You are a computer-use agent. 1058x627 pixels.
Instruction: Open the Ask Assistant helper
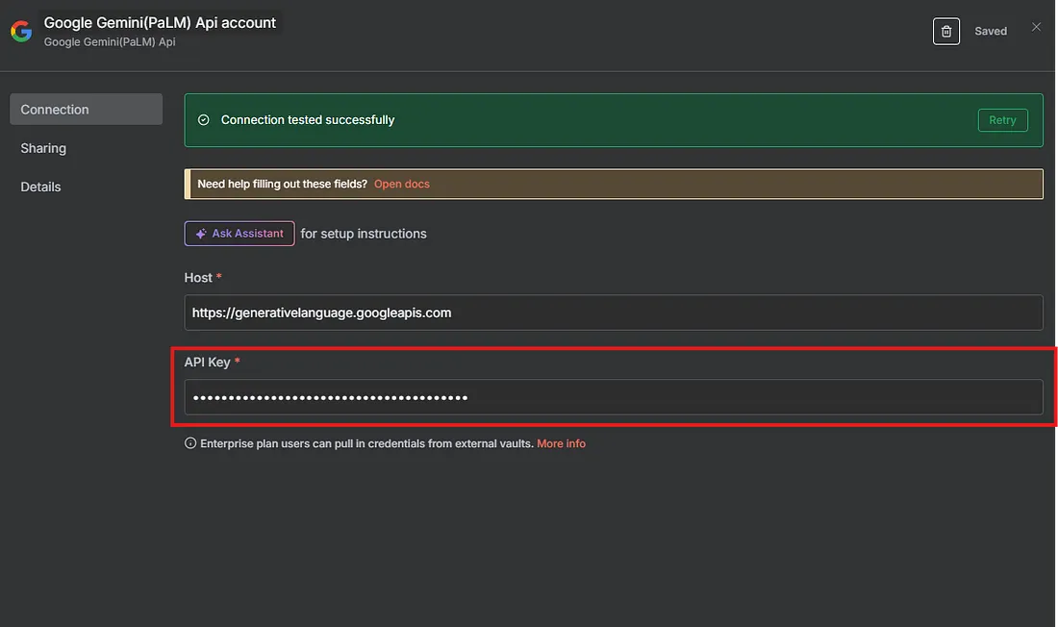239,234
